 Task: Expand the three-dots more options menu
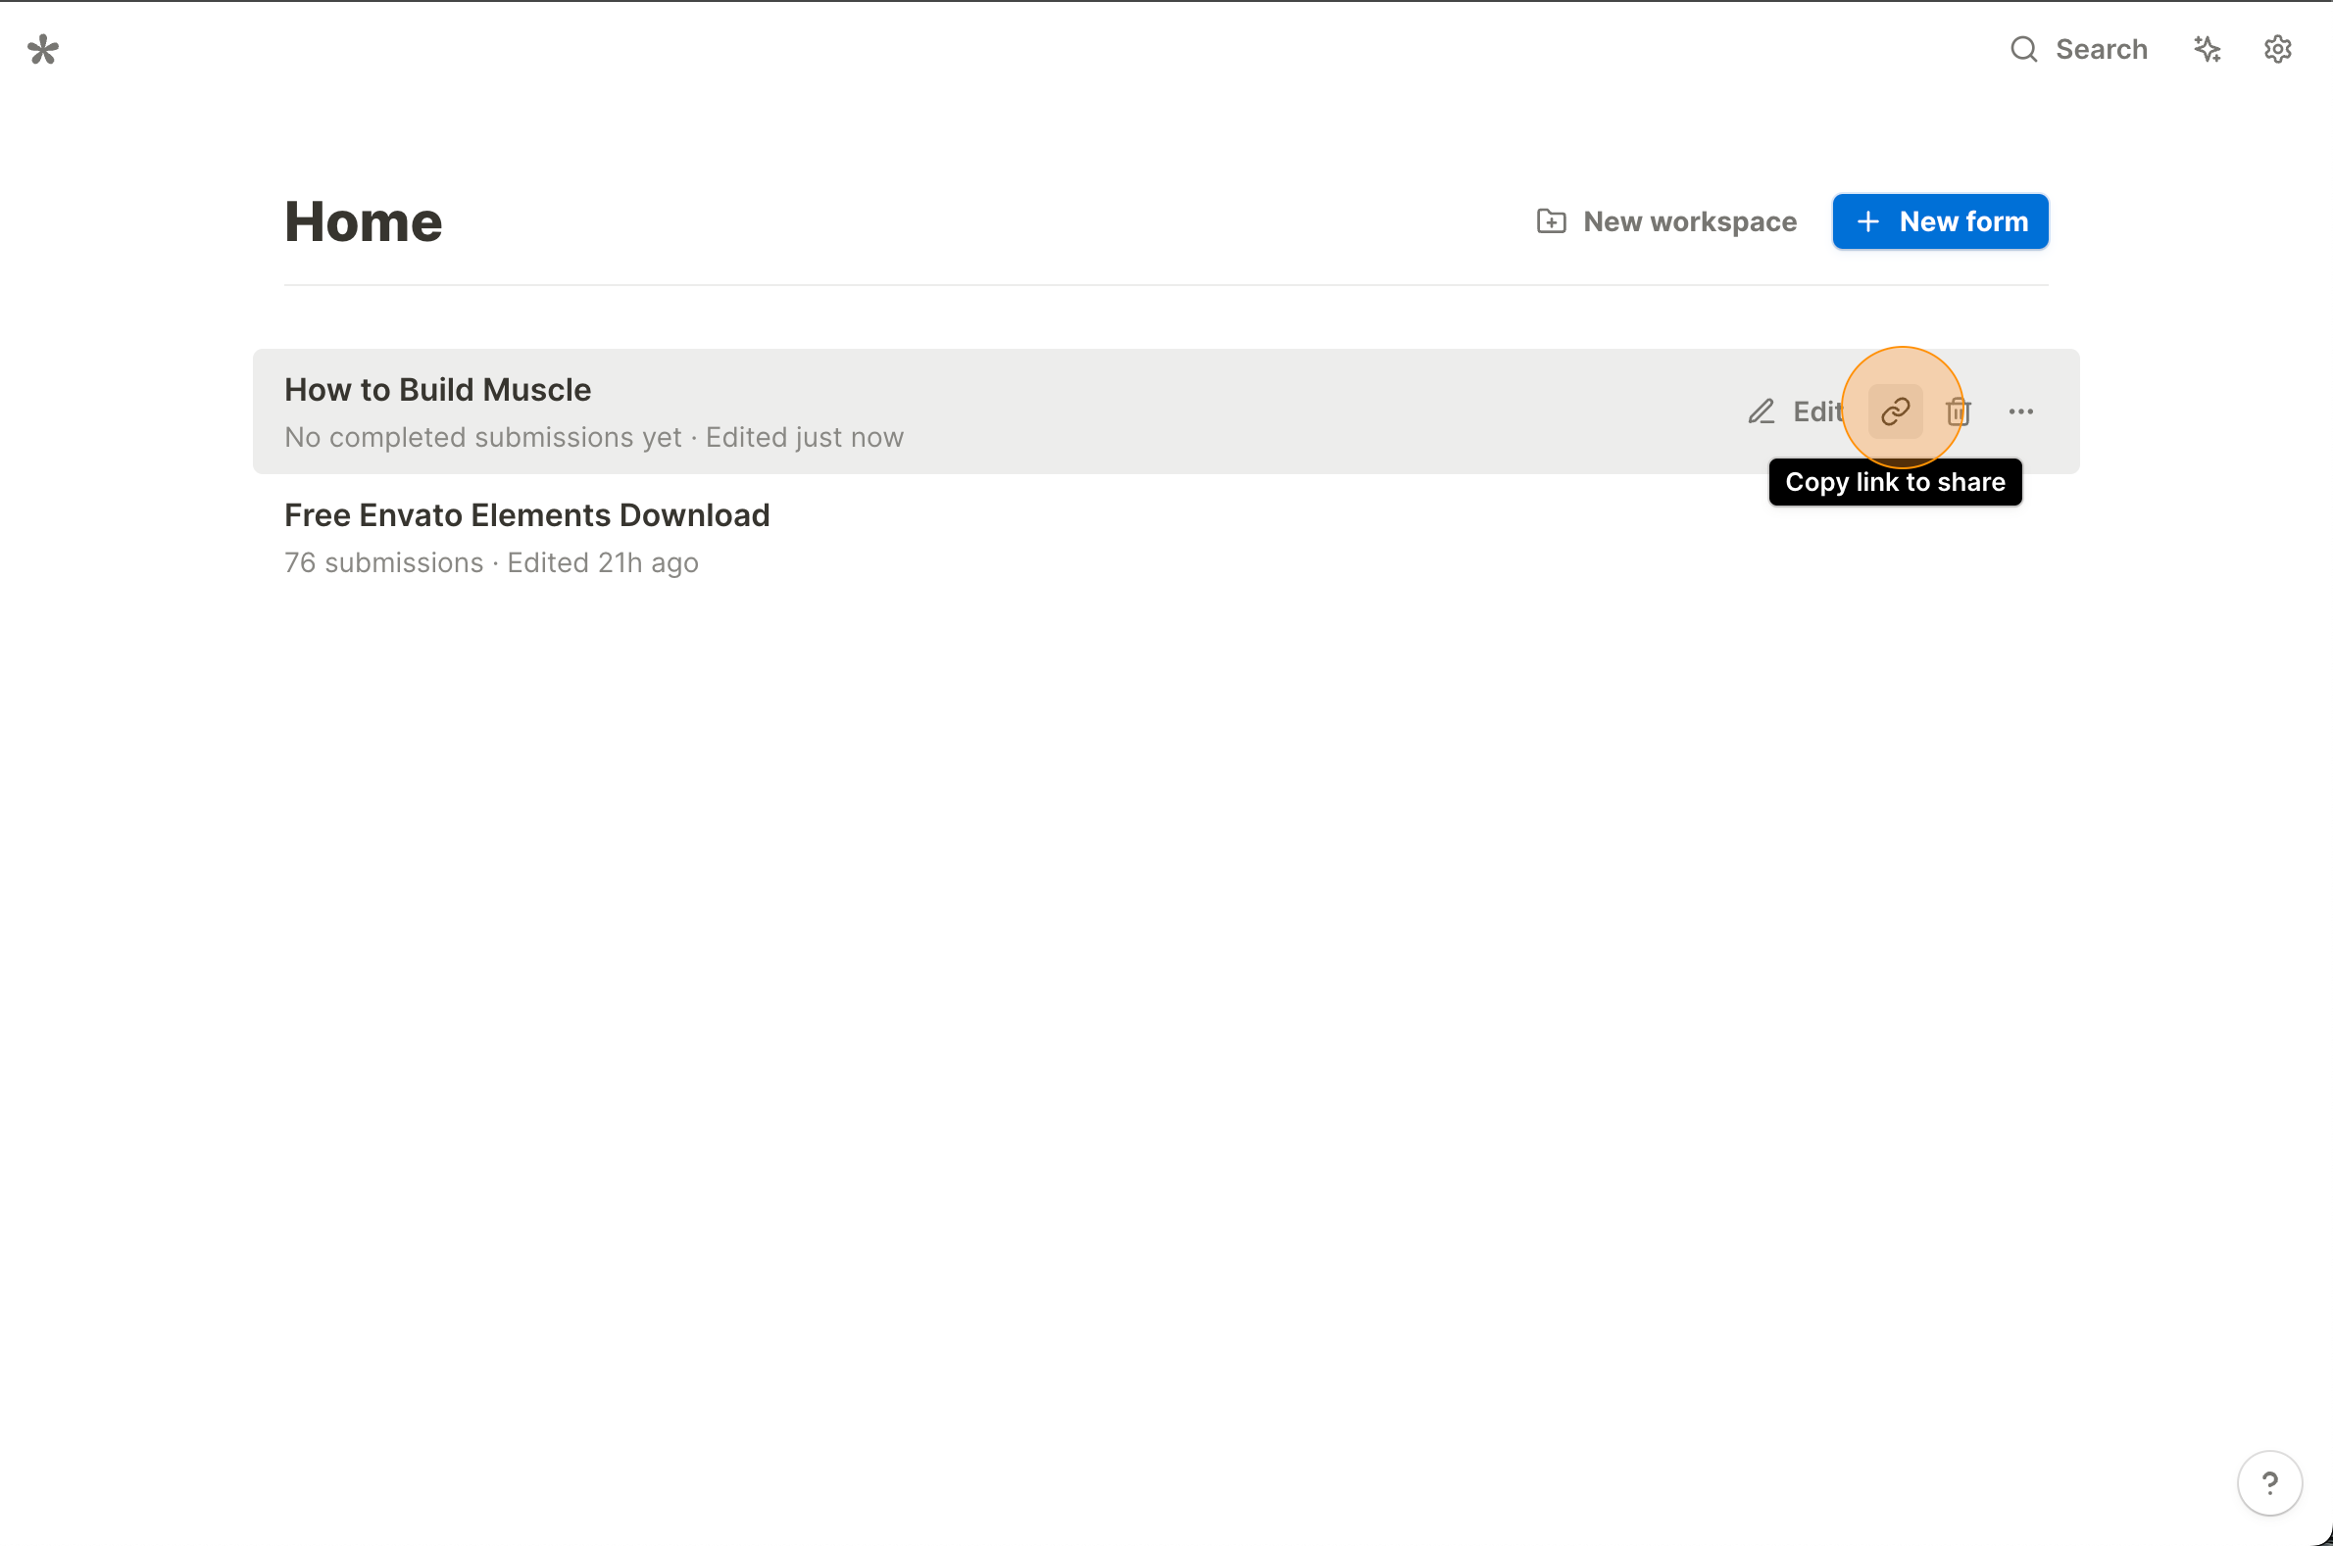(x=2020, y=411)
